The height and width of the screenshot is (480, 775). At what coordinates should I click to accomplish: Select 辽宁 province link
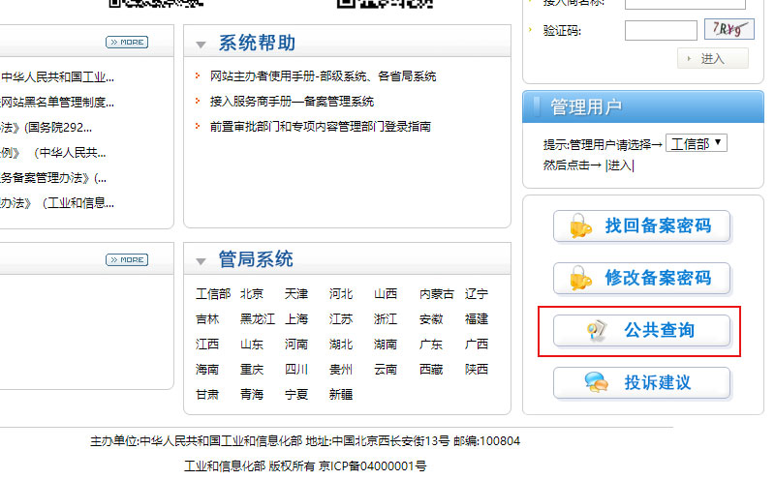[x=477, y=294]
